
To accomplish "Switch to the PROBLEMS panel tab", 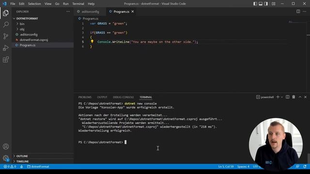I will 85,97.
